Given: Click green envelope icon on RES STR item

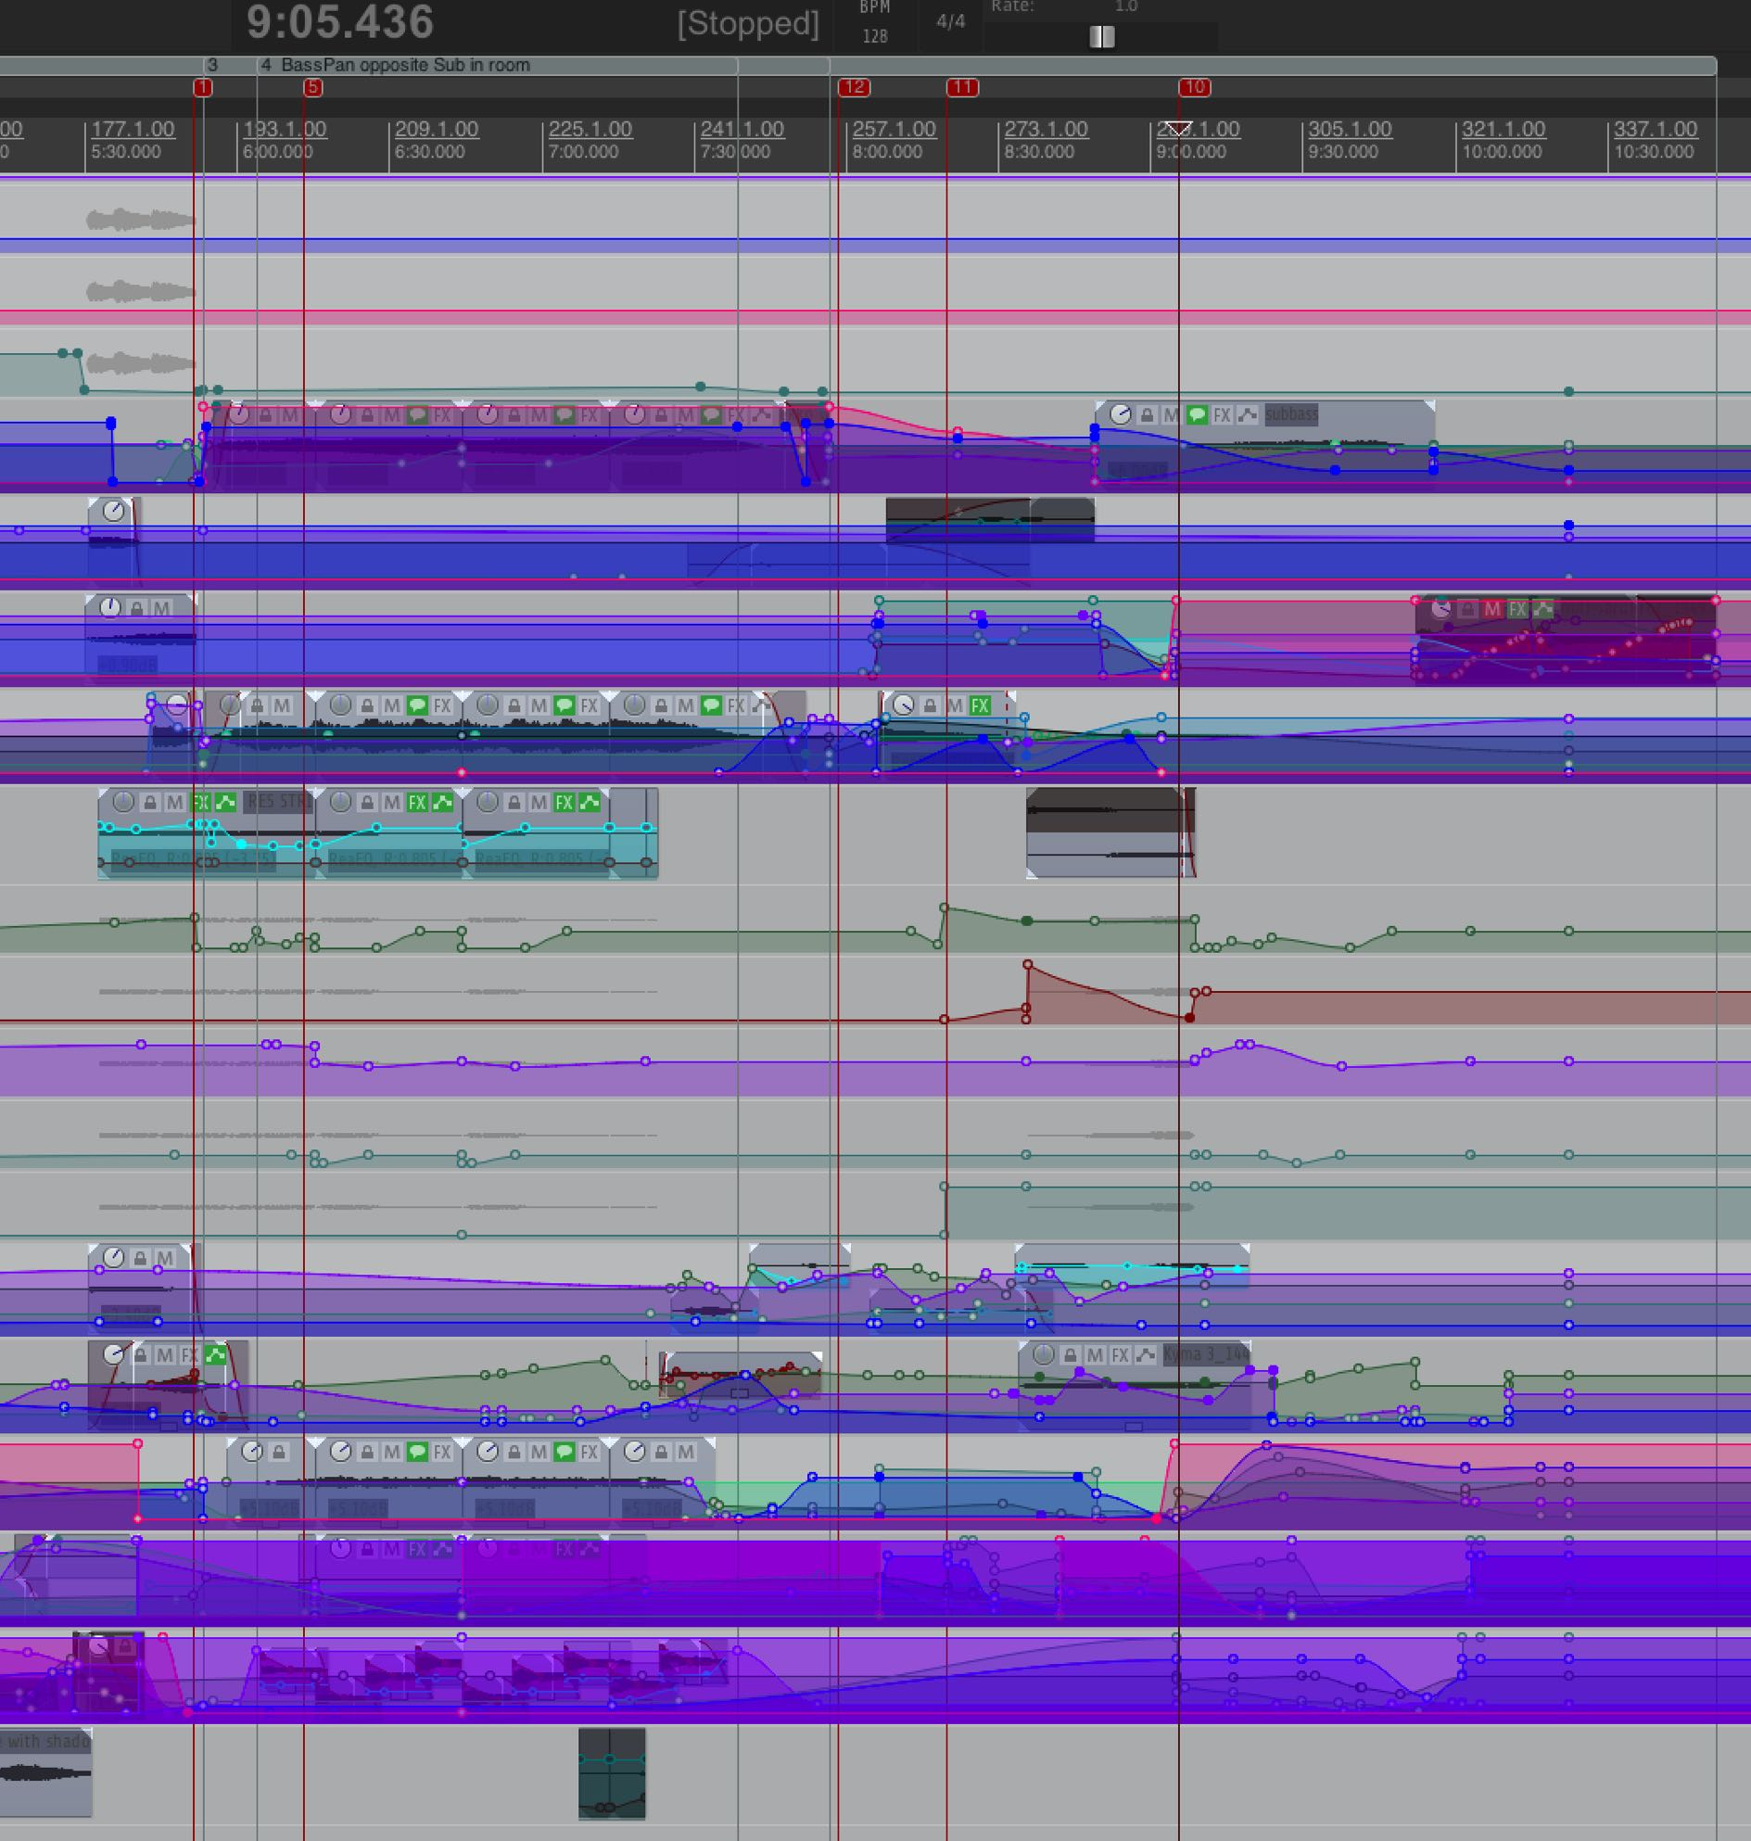Looking at the screenshot, I should click(225, 802).
